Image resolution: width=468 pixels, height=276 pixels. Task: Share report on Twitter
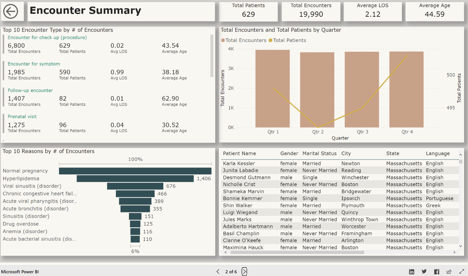(424, 271)
